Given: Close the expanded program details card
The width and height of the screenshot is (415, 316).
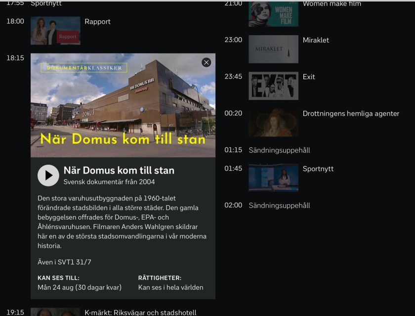Looking at the screenshot, I should [207, 62].
